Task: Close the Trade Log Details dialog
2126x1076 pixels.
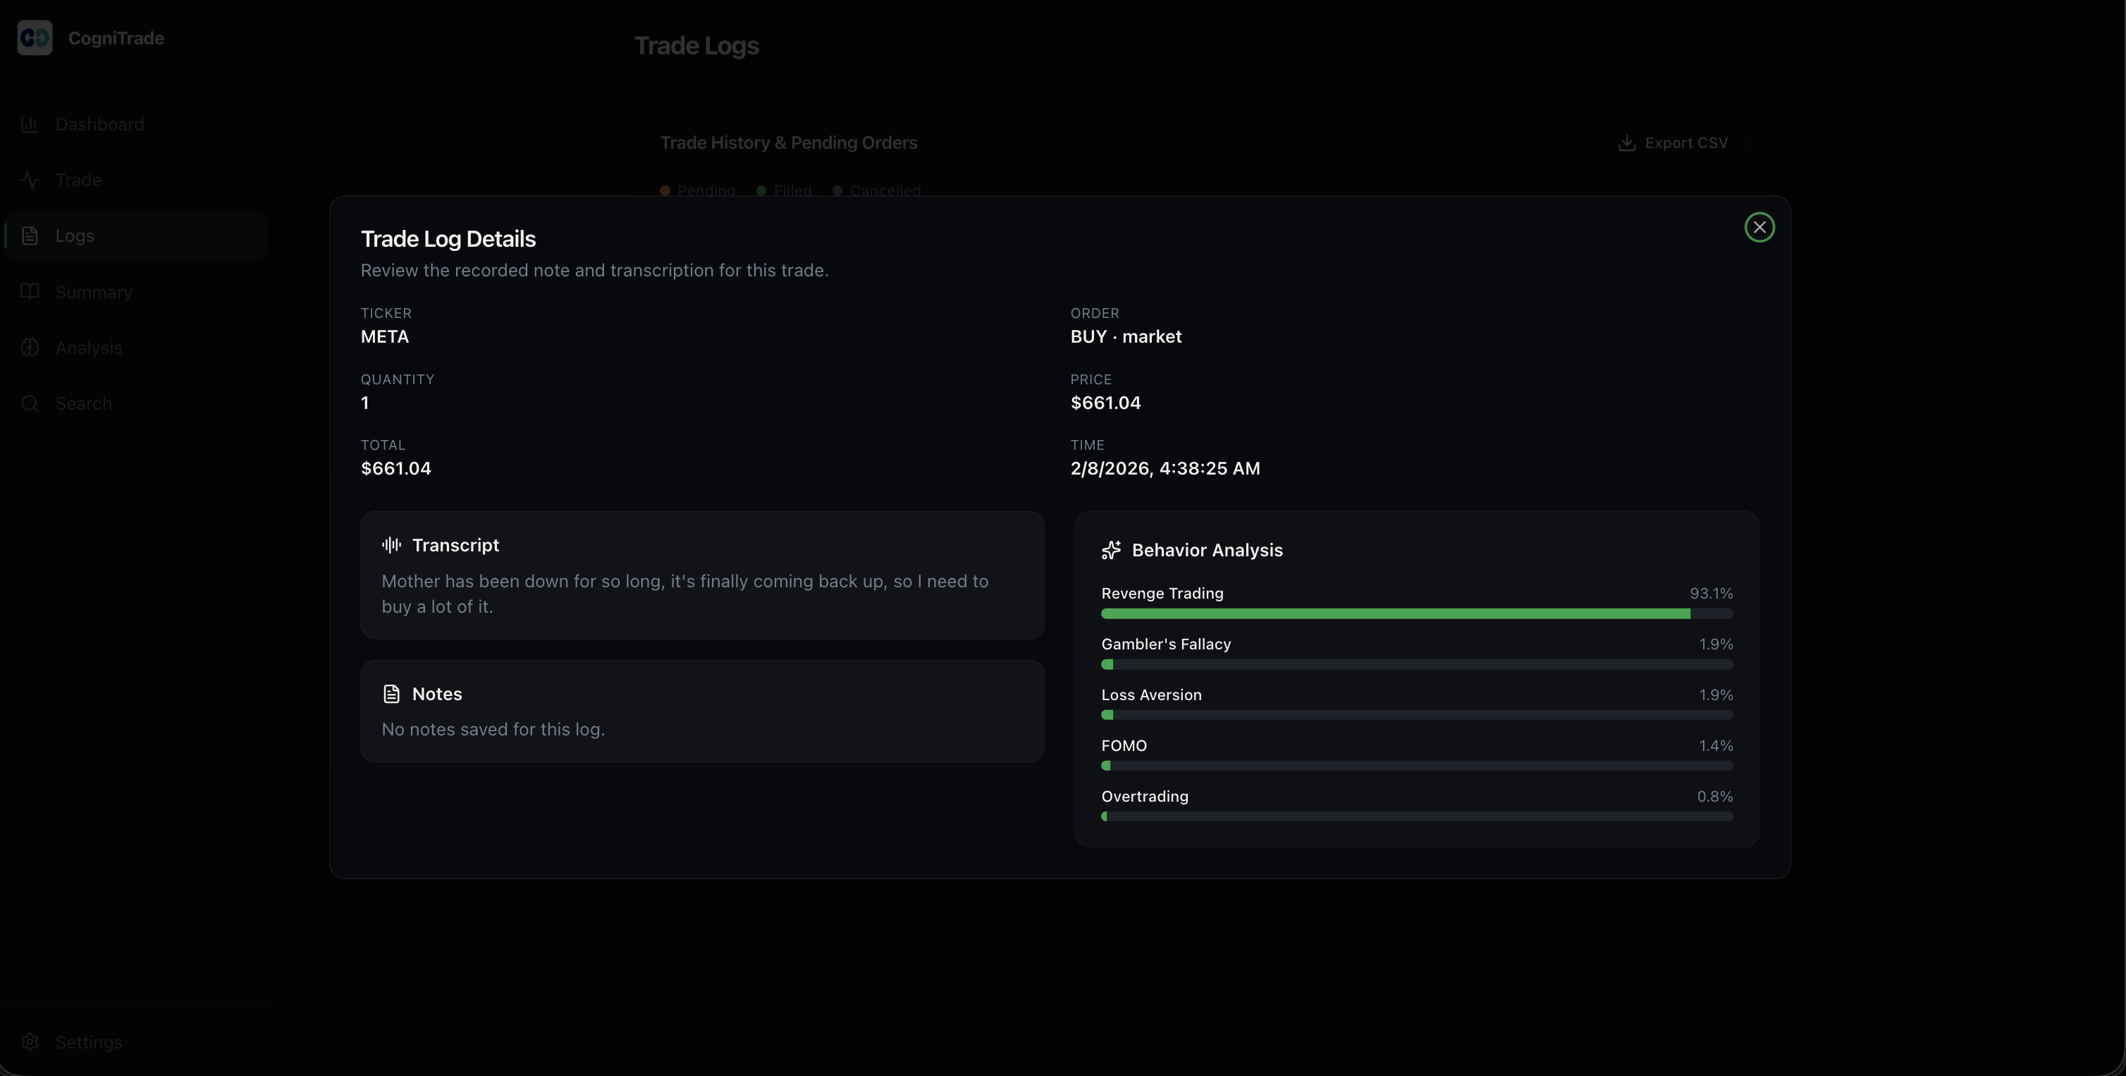Action: pyautogui.click(x=1759, y=227)
